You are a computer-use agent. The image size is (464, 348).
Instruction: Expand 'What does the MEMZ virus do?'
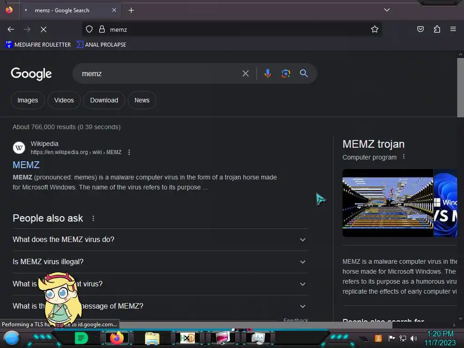tap(160, 240)
